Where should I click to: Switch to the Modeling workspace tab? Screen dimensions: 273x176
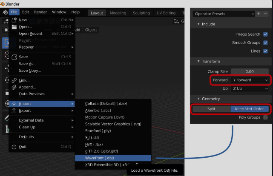[x=118, y=13]
